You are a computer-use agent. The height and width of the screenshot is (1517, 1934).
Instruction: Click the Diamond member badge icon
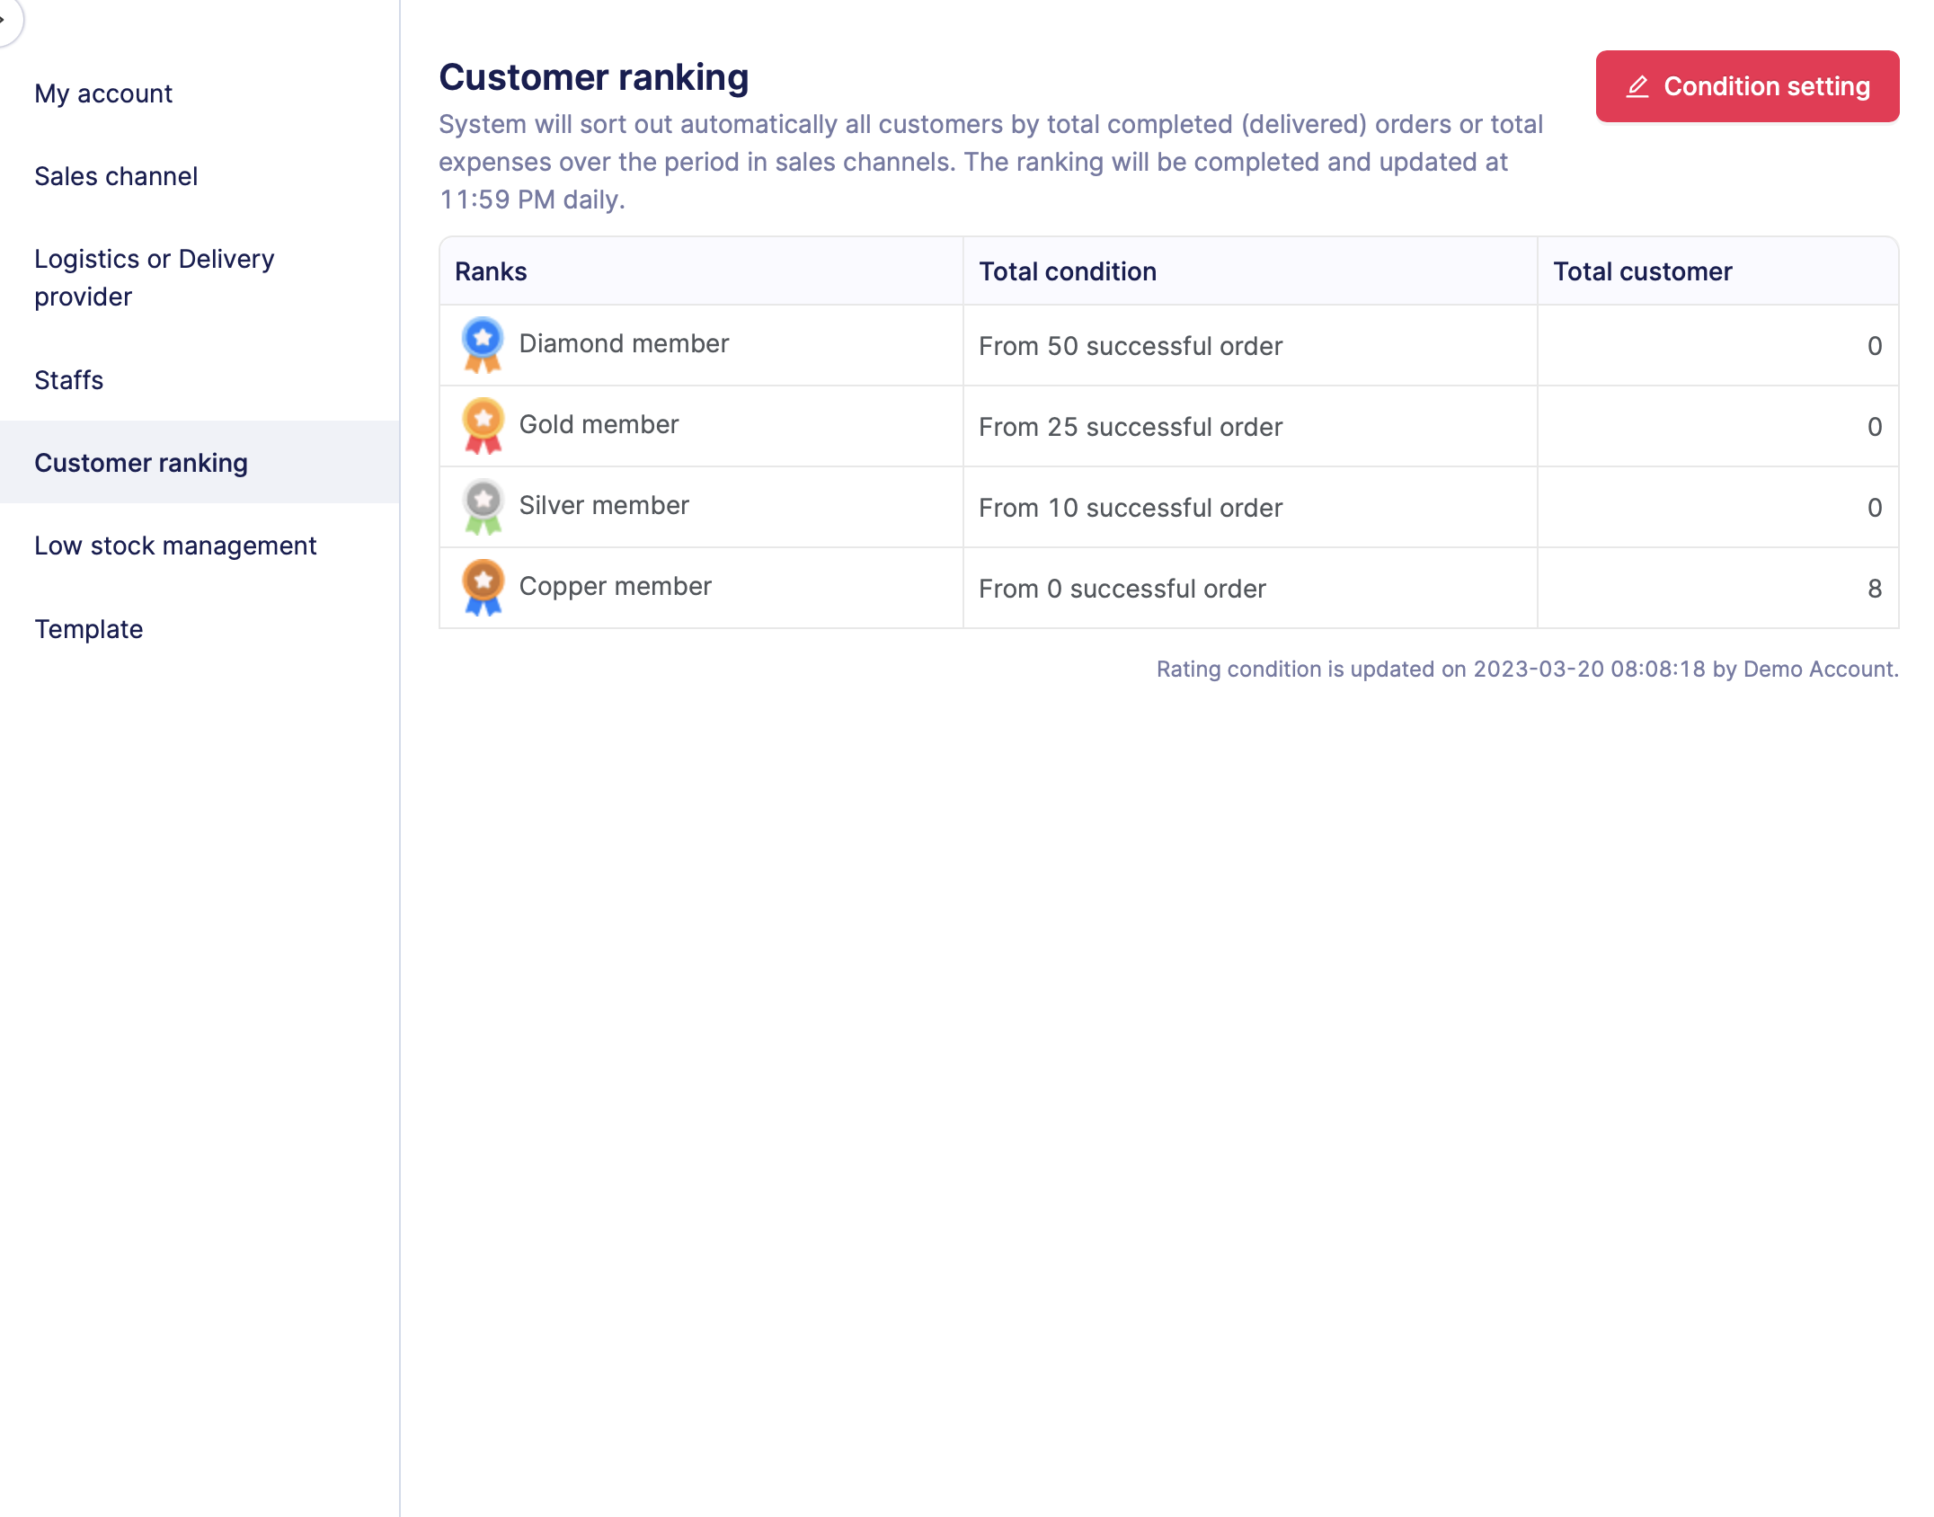483,345
